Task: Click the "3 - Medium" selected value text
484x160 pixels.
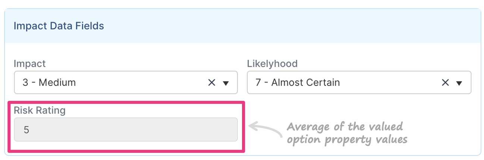Action: tap(49, 83)
